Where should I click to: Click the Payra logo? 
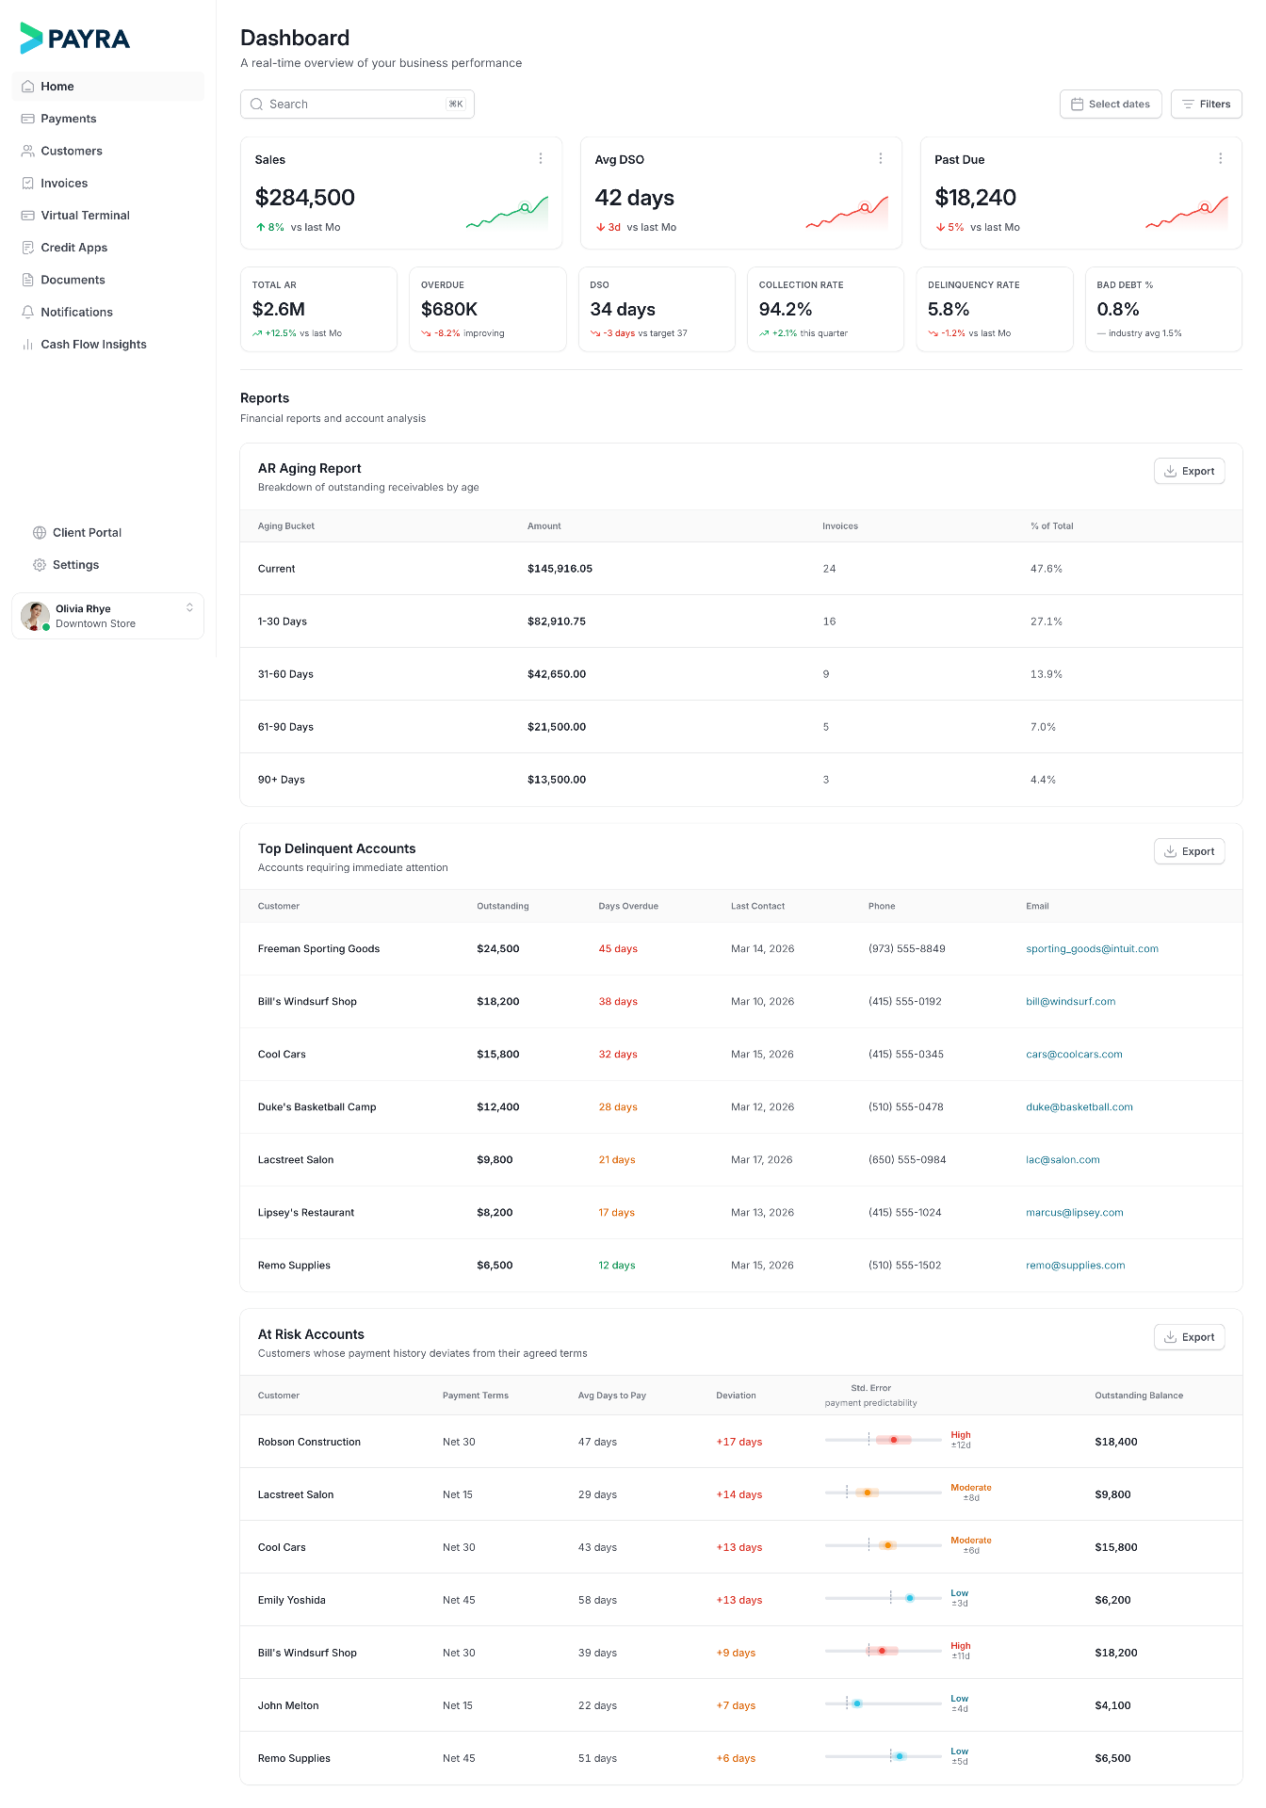pyautogui.click(x=74, y=38)
